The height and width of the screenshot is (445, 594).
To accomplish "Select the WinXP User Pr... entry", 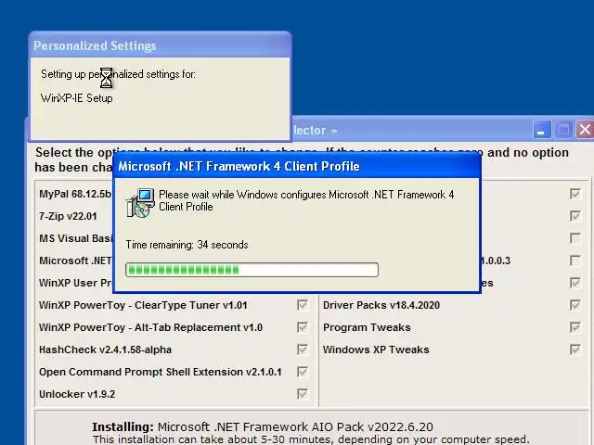I will click(x=75, y=283).
